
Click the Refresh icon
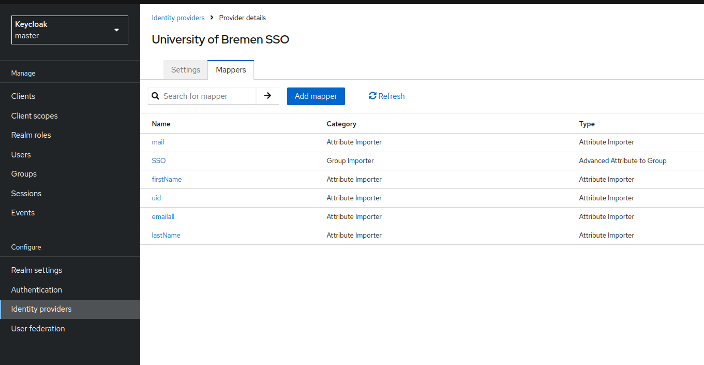click(x=372, y=96)
